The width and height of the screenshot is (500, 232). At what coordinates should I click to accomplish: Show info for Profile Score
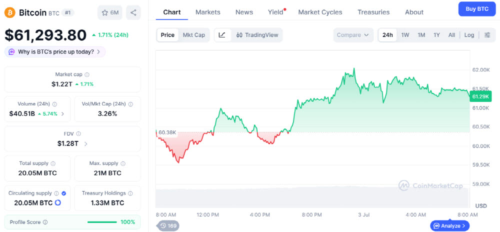pos(45,222)
